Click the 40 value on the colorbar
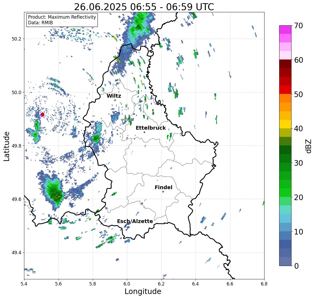This screenshot has width=315, height=298. pyautogui.click(x=298, y=129)
